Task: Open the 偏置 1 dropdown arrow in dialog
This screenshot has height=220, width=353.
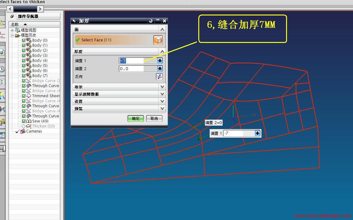Action: click(x=160, y=61)
